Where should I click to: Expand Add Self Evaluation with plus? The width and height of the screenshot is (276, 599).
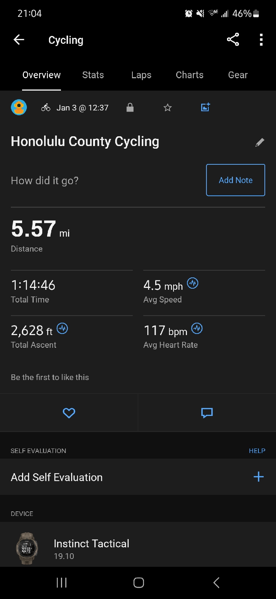click(x=258, y=477)
